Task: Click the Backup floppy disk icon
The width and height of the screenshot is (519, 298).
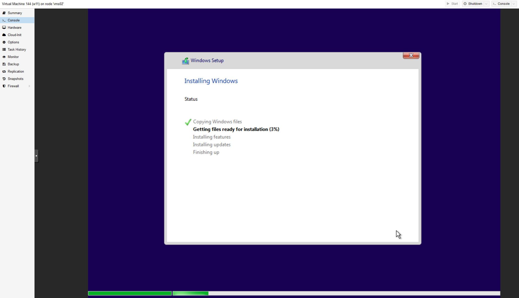Action: [4, 64]
